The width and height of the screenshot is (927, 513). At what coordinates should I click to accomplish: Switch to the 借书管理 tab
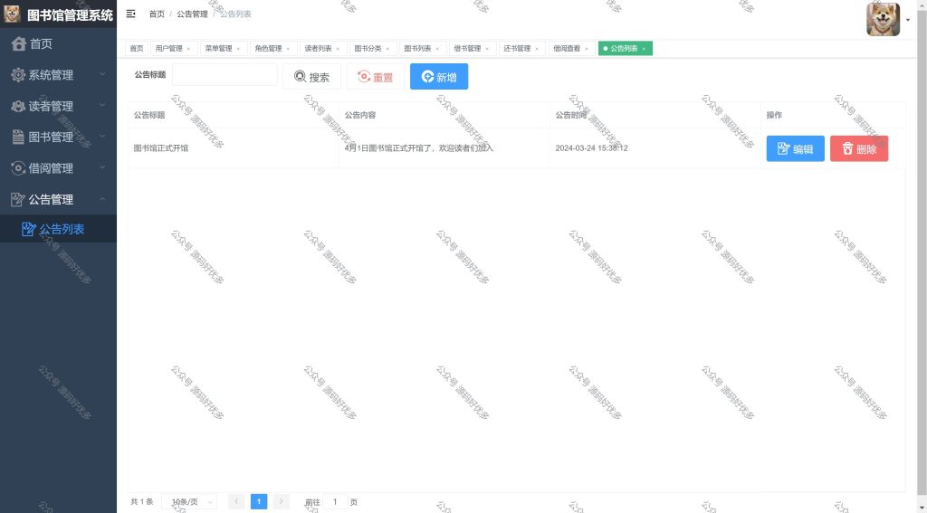tap(467, 49)
